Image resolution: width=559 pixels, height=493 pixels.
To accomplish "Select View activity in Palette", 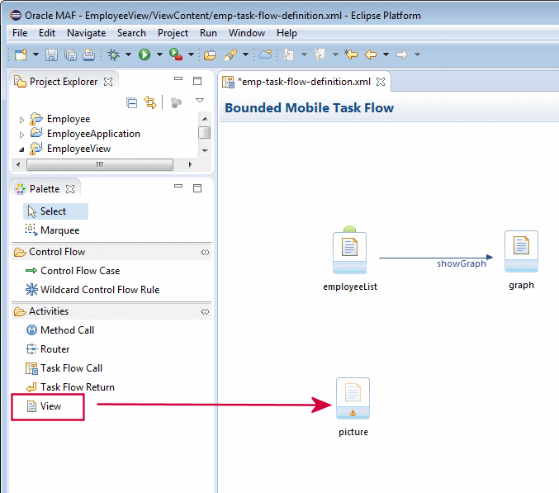I will pyautogui.click(x=45, y=406).
